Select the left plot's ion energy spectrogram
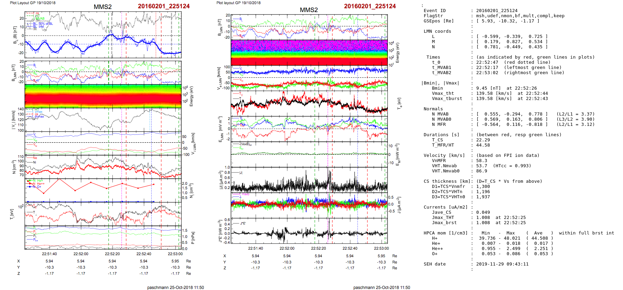Viewport: 623px width, 290px height. [x=103, y=96]
